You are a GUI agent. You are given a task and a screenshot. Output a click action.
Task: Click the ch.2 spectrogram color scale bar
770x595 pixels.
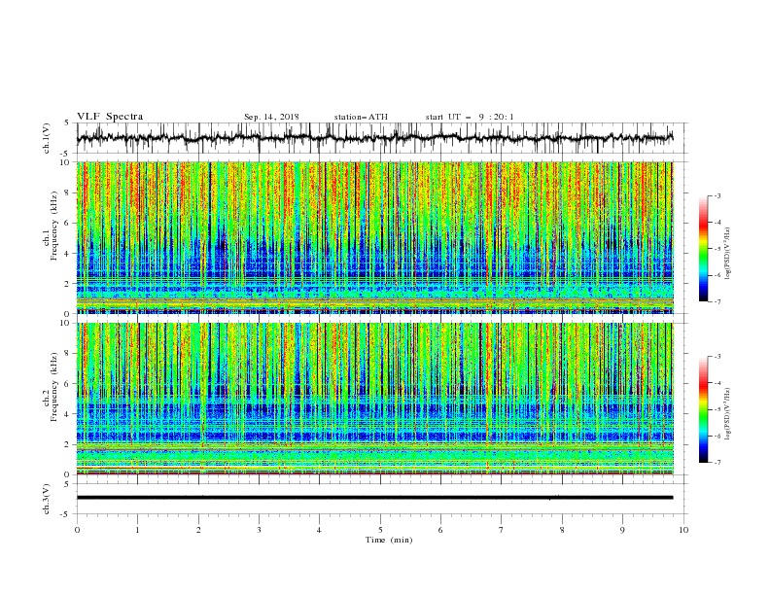pyautogui.click(x=704, y=409)
